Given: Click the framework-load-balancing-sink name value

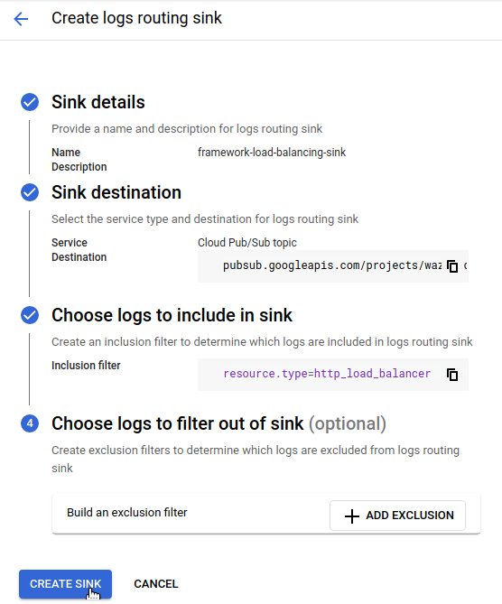Looking at the screenshot, I should tap(272, 153).
